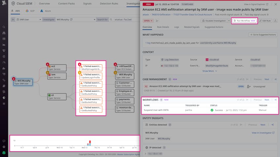Open the help icon at sidebar bottom
This screenshot has height=157, width=280.
click(x=4, y=147)
